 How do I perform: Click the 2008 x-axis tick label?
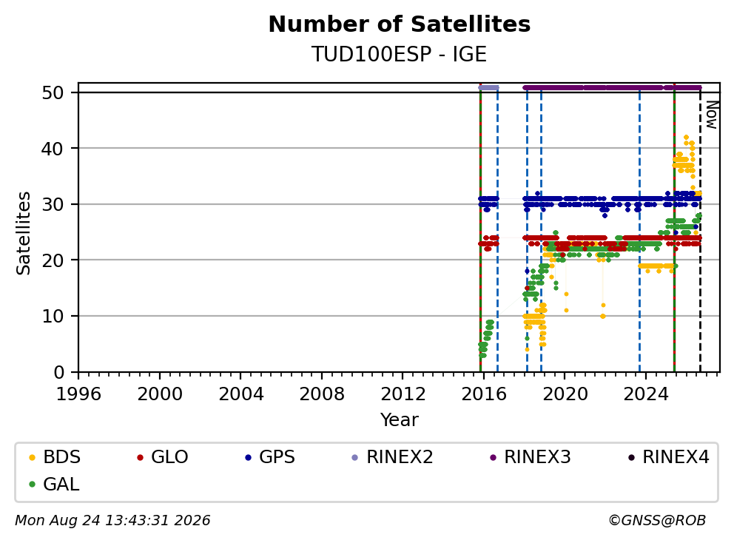(x=322, y=394)
